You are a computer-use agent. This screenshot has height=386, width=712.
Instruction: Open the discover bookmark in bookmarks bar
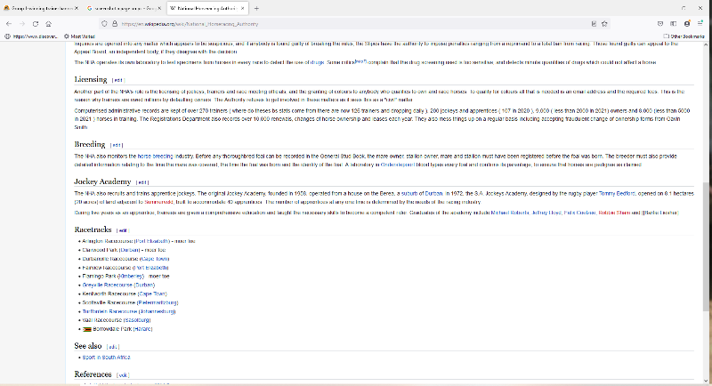click(31, 36)
